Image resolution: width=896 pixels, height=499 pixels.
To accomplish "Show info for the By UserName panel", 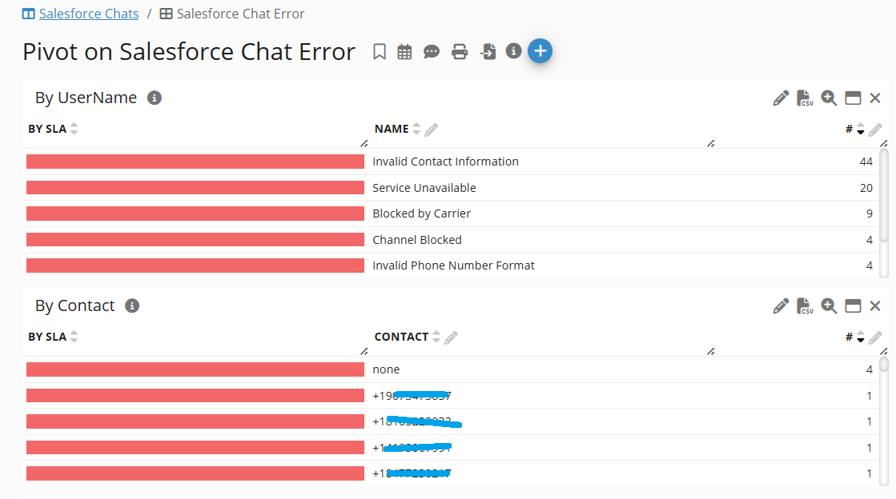I will coord(155,98).
